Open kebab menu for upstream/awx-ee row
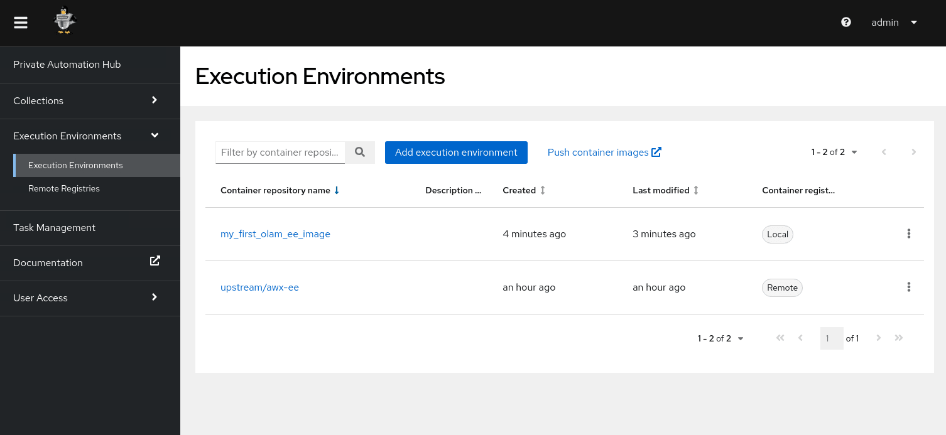Viewport: 946px width, 435px height. 908,287
